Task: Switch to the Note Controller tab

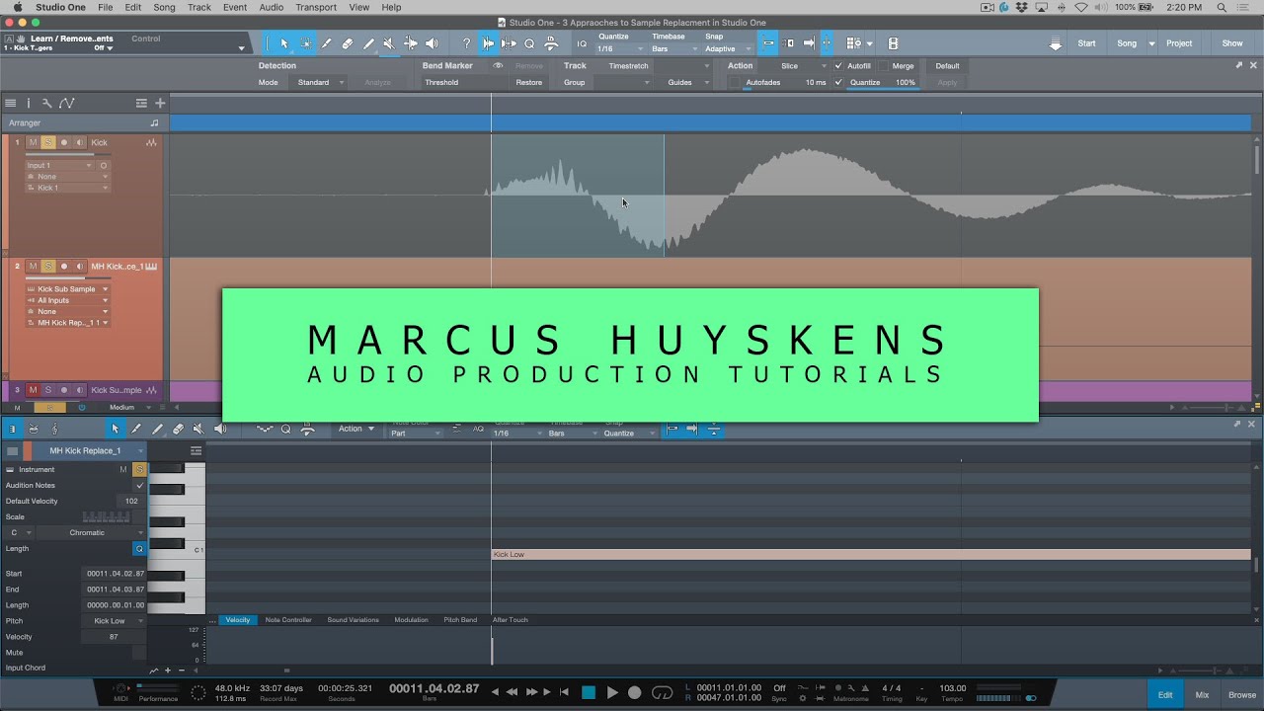Action: click(x=288, y=620)
